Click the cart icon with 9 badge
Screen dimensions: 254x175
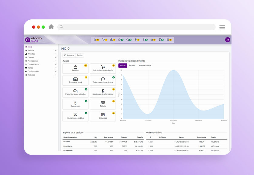point(104,39)
